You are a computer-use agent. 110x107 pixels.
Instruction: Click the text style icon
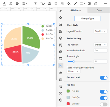pyautogui.click(x=11, y=4)
